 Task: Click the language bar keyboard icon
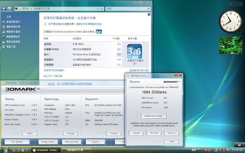click(x=239, y=145)
